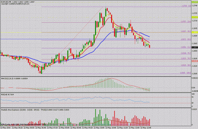
Task: Click the 12 May 06:00 time label
Action: tap(29, 128)
